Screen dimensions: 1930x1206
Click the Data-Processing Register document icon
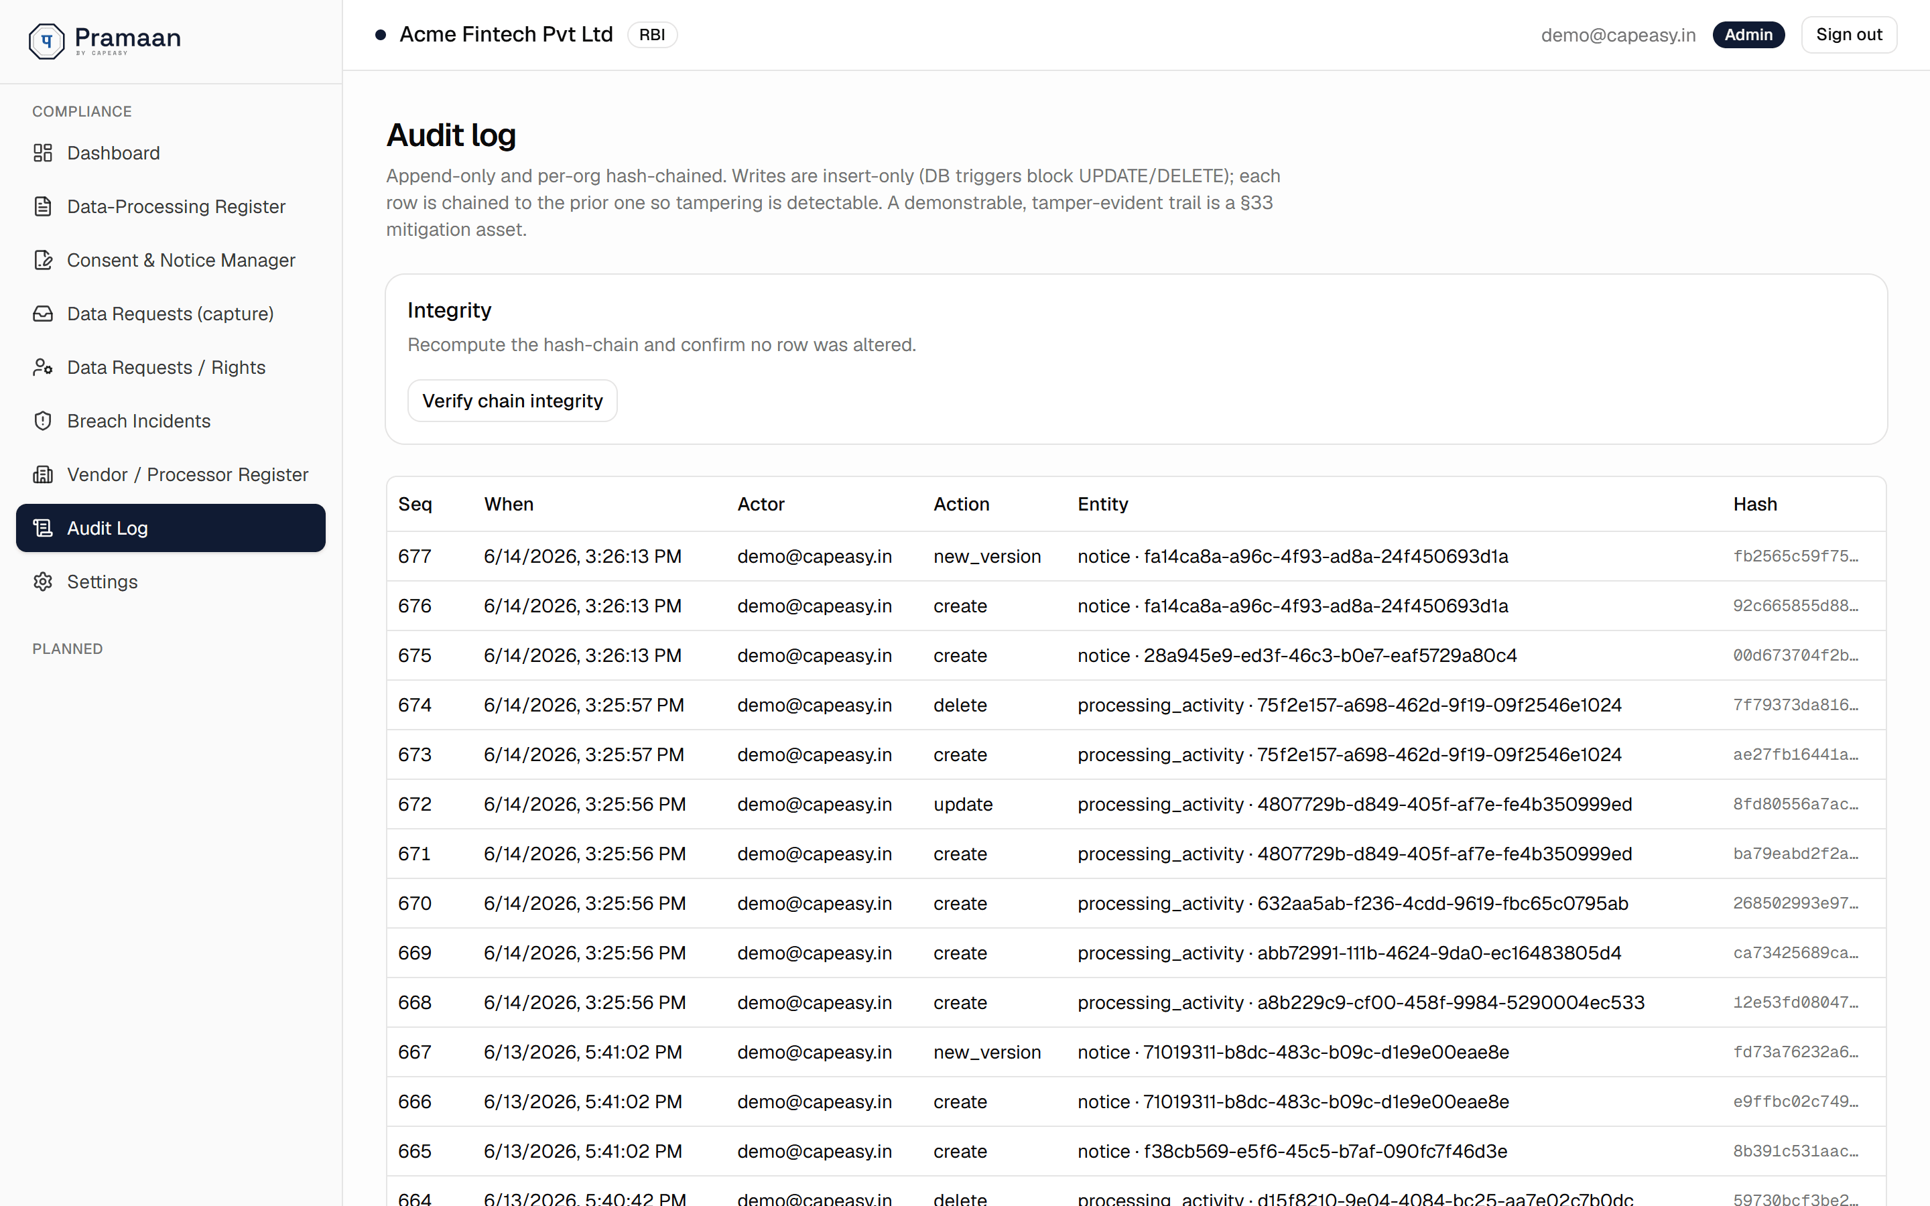point(43,206)
